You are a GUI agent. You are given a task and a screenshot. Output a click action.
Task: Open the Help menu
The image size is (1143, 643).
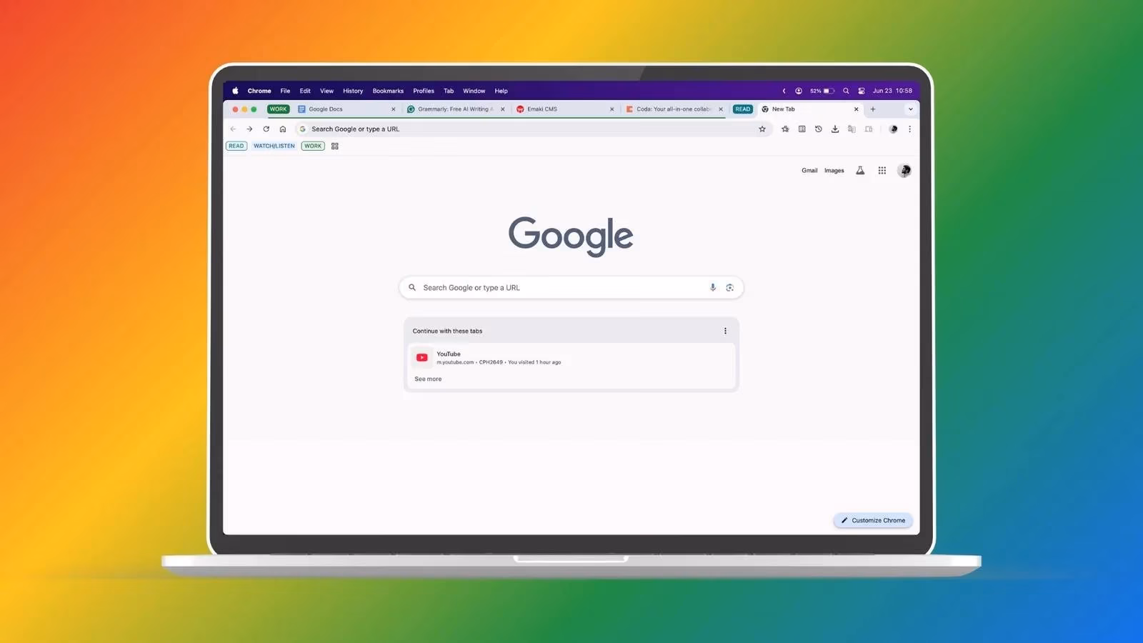pos(501,91)
